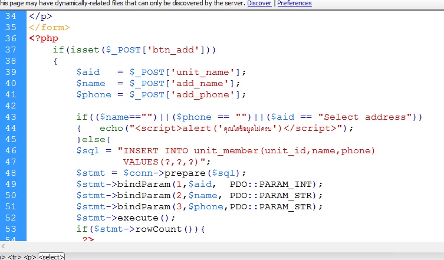Image resolution: width=444 pixels, height=260 pixels.
Task: Open the Preferences link
Action: tap(294, 4)
